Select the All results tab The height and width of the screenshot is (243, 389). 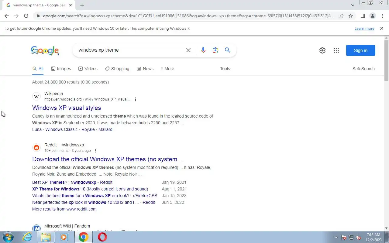38,69
